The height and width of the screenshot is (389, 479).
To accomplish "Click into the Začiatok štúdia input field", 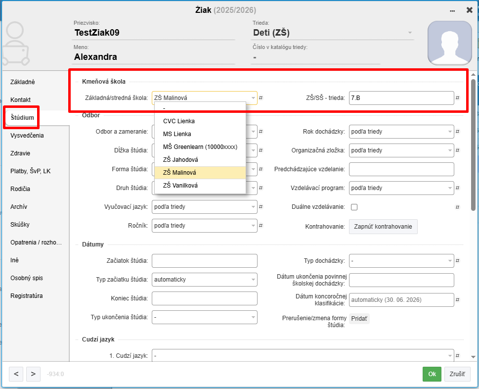I will click(204, 261).
